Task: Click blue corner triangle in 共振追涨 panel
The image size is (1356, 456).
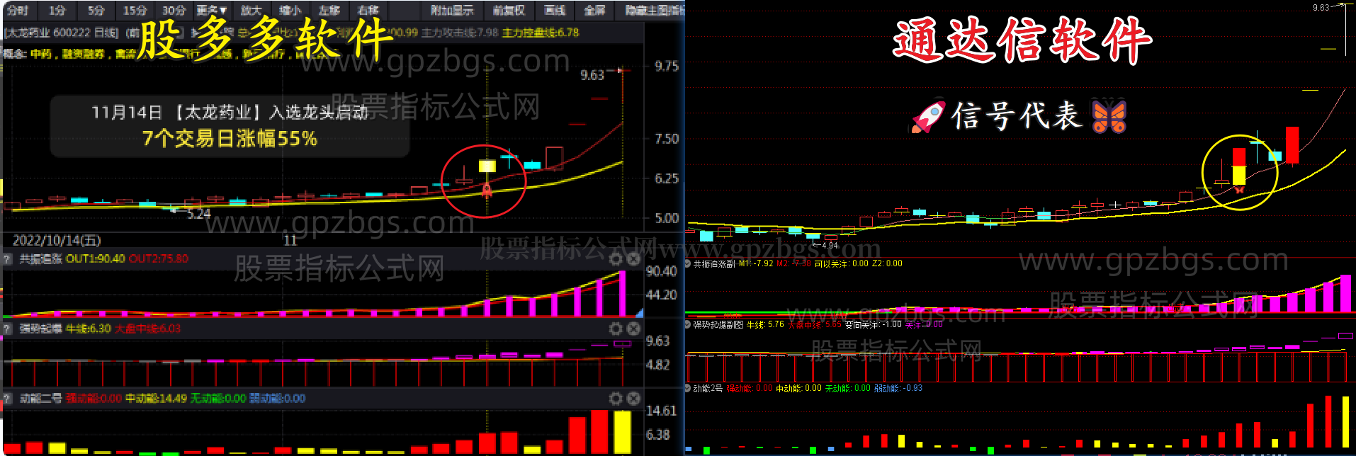Action: coord(640,312)
